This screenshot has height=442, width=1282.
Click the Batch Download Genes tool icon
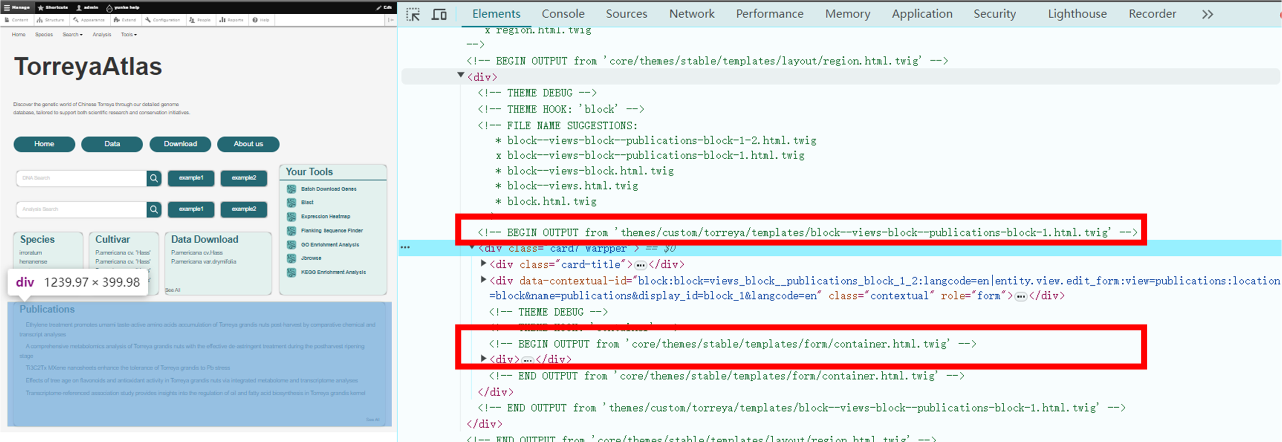(x=292, y=189)
